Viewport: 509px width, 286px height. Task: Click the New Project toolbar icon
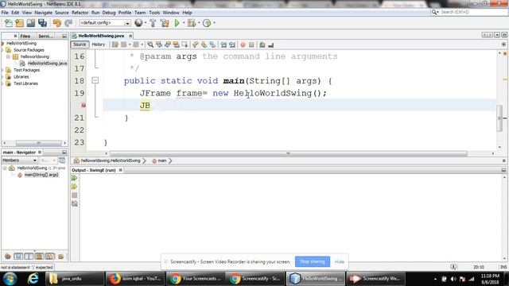(x=20, y=23)
